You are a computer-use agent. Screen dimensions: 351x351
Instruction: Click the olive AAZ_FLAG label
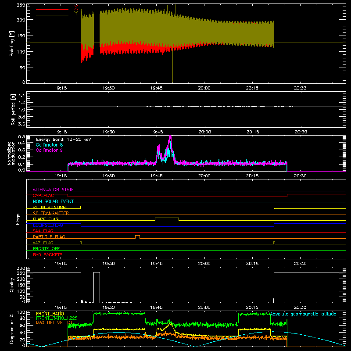pos(43,243)
